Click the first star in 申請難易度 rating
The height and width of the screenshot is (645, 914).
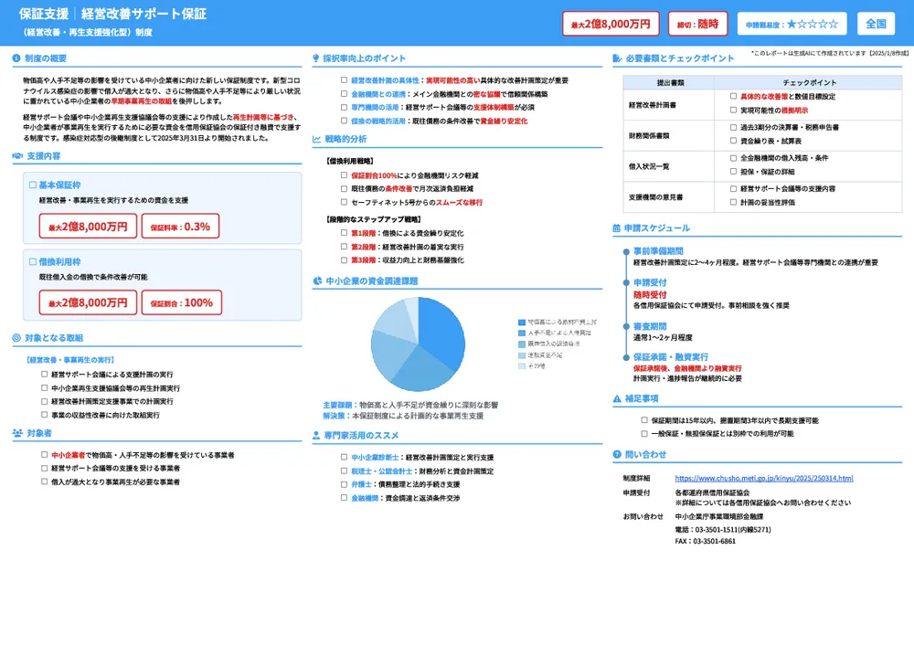pyautogui.click(x=792, y=24)
